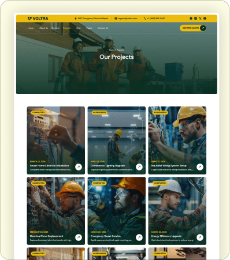Click Completed badge on Electrical Panel Replacement card
This screenshot has width=230, height=260.
38,183
